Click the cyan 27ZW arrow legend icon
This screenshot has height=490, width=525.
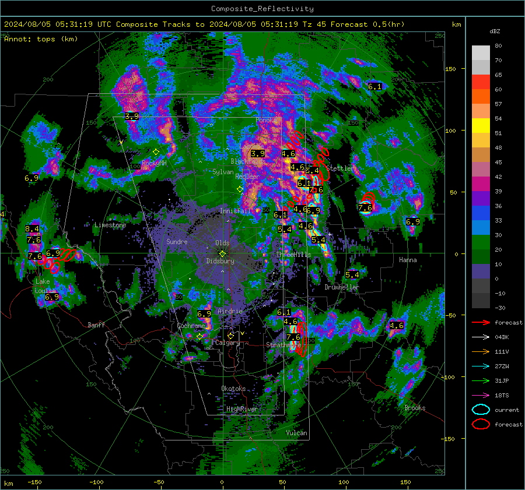coord(481,366)
